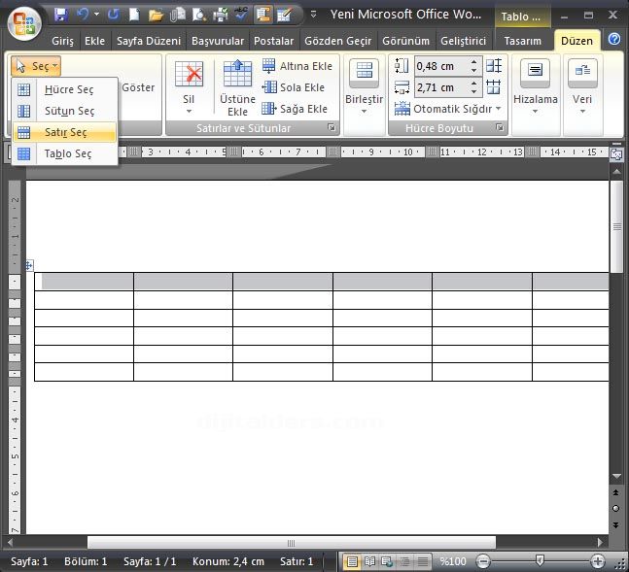Click the zoom slider handle
The image size is (629, 572).
pyautogui.click(x=541, y=560)
